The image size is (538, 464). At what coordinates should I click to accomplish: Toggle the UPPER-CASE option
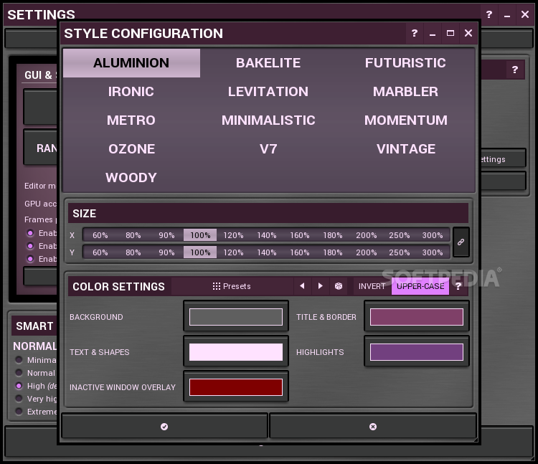click(420, 286)
